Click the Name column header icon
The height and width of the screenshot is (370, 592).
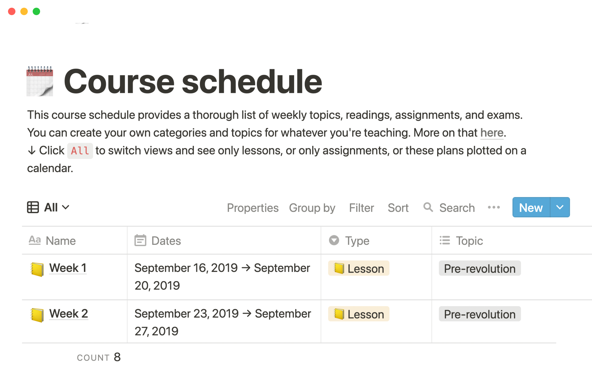pos(35,240)
